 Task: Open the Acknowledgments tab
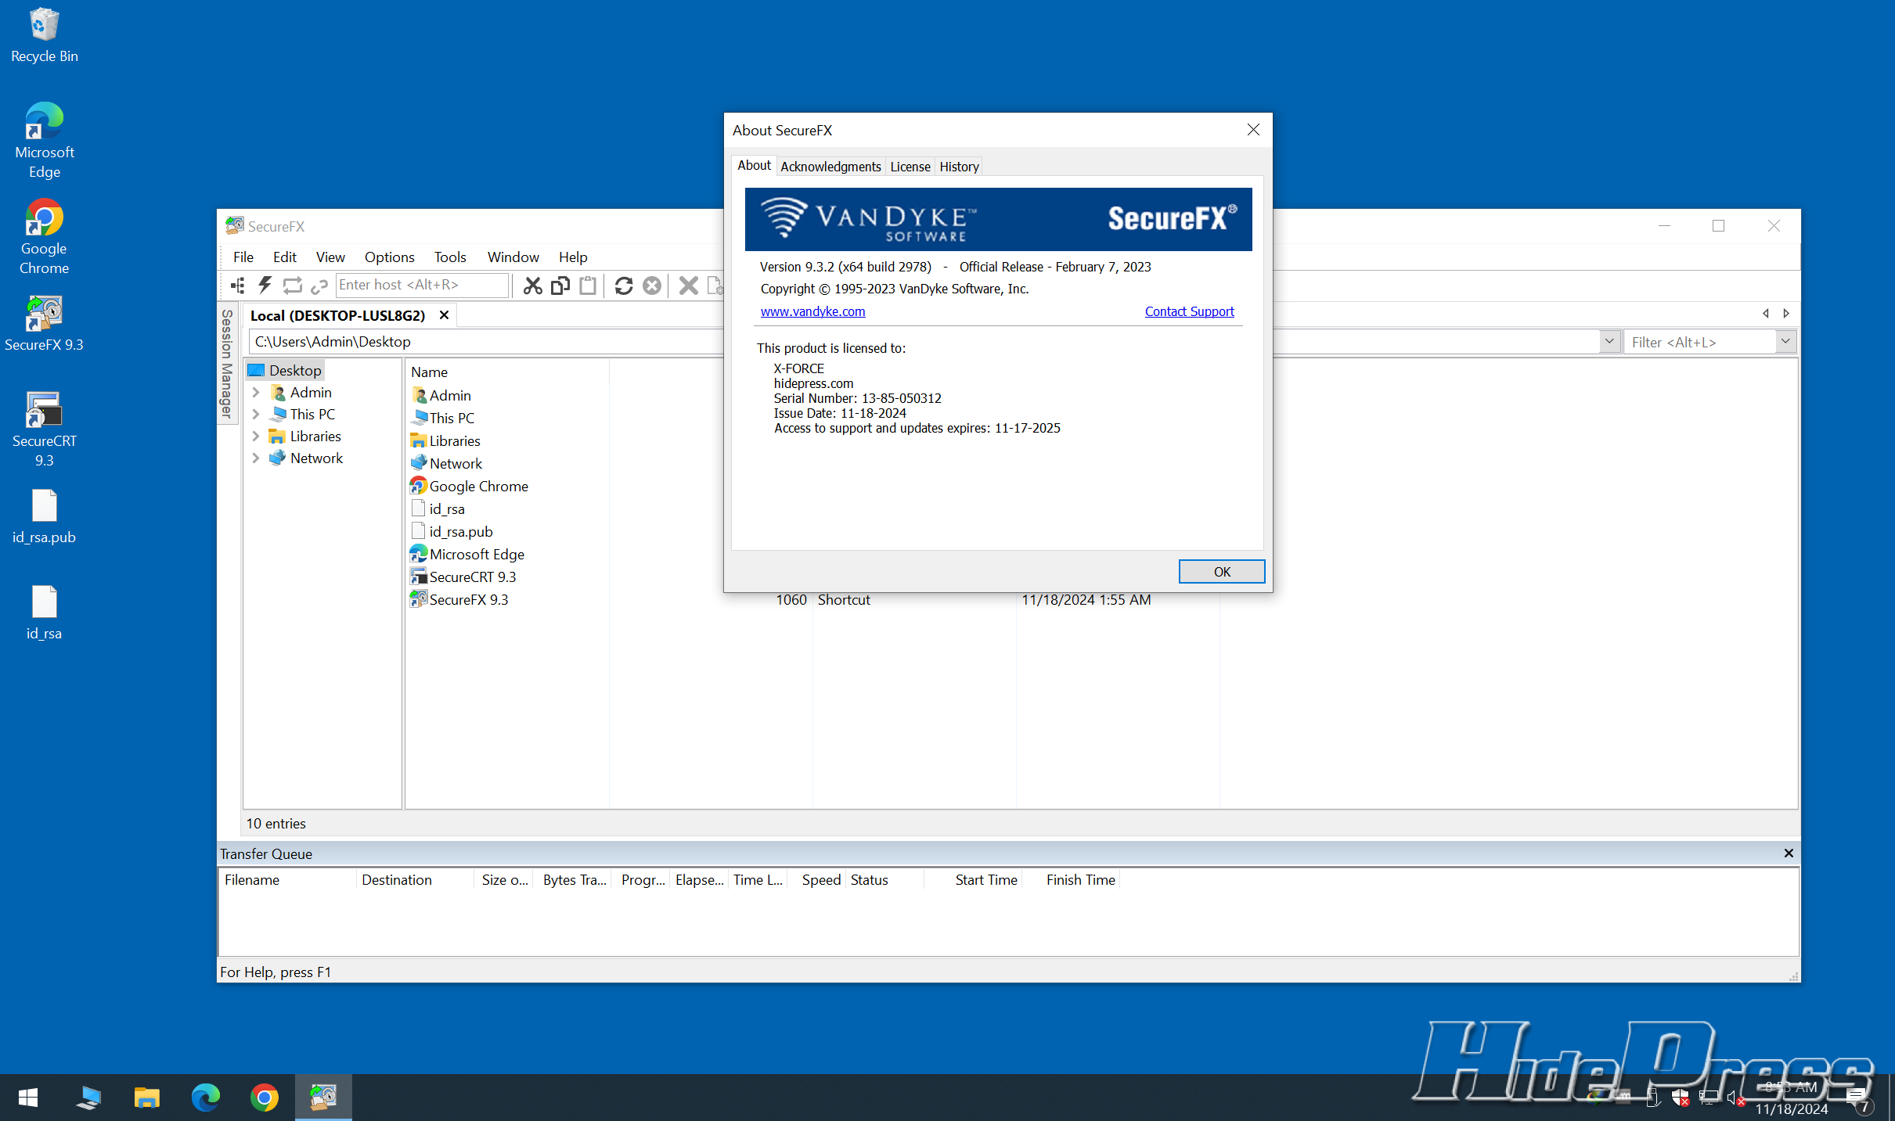[830, 167]
